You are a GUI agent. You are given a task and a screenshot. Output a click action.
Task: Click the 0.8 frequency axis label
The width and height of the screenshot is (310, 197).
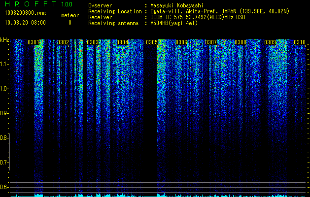pos(4,138)
